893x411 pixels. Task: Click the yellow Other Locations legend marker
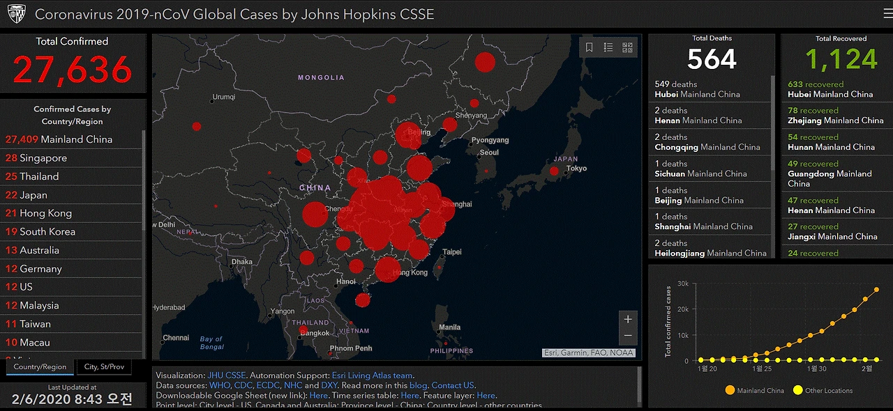pyautogui.click(x=797, y=390)
